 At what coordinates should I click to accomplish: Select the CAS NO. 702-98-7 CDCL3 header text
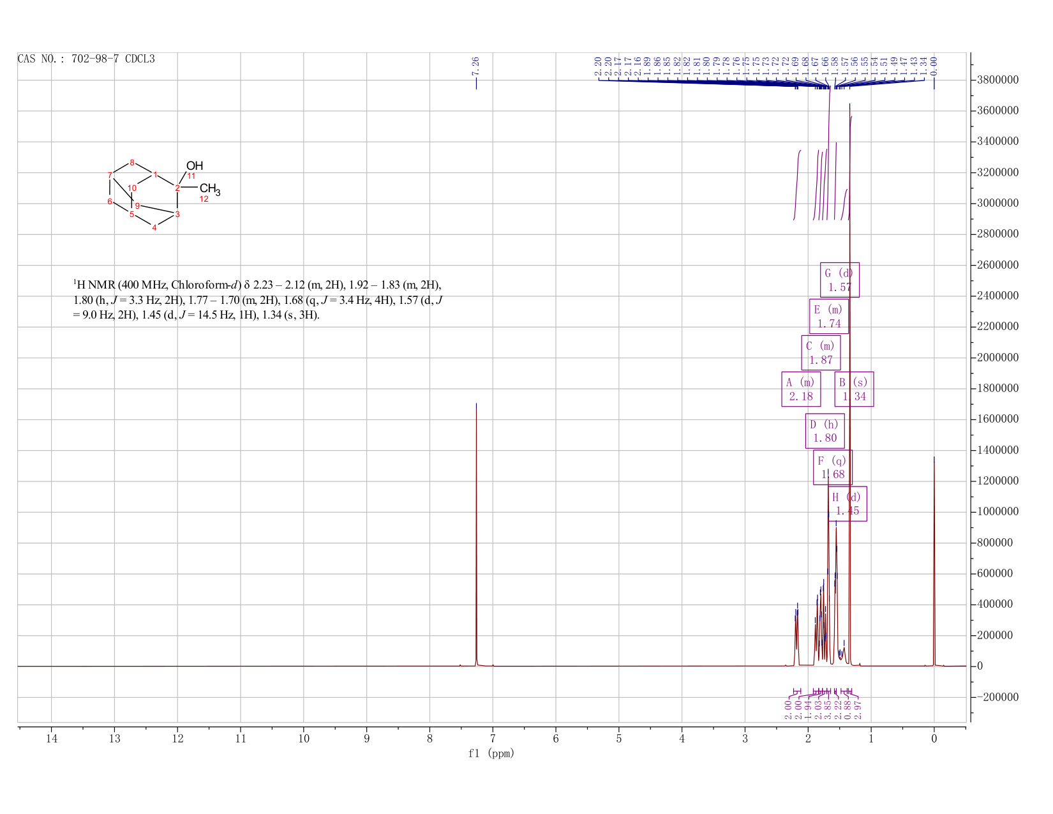click(x=86, y=59)
